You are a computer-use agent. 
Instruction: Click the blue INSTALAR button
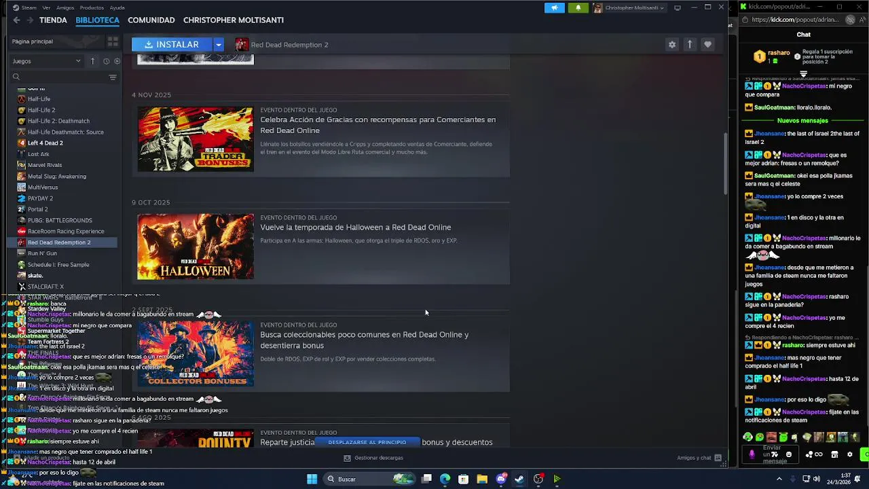172,45
